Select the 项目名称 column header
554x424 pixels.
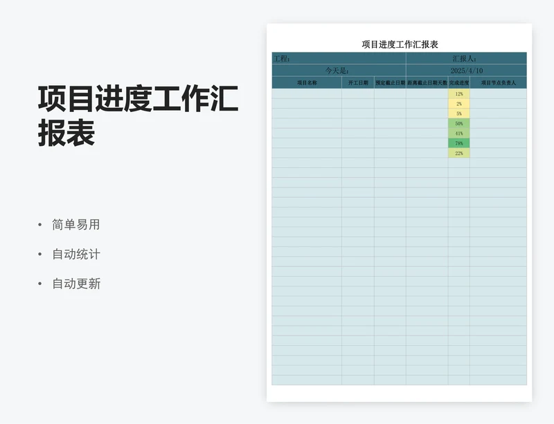pos(307,82)
